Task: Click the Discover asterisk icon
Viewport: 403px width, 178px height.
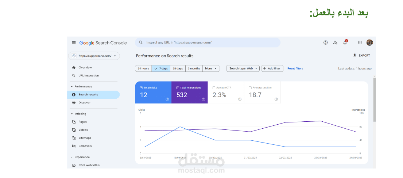Action: [74, 103]
